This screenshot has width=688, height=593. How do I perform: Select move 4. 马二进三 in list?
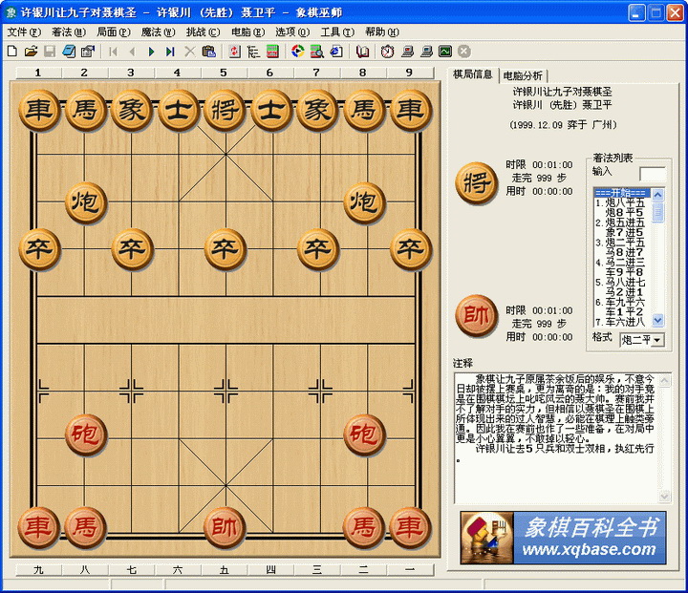tap(620, 263)
